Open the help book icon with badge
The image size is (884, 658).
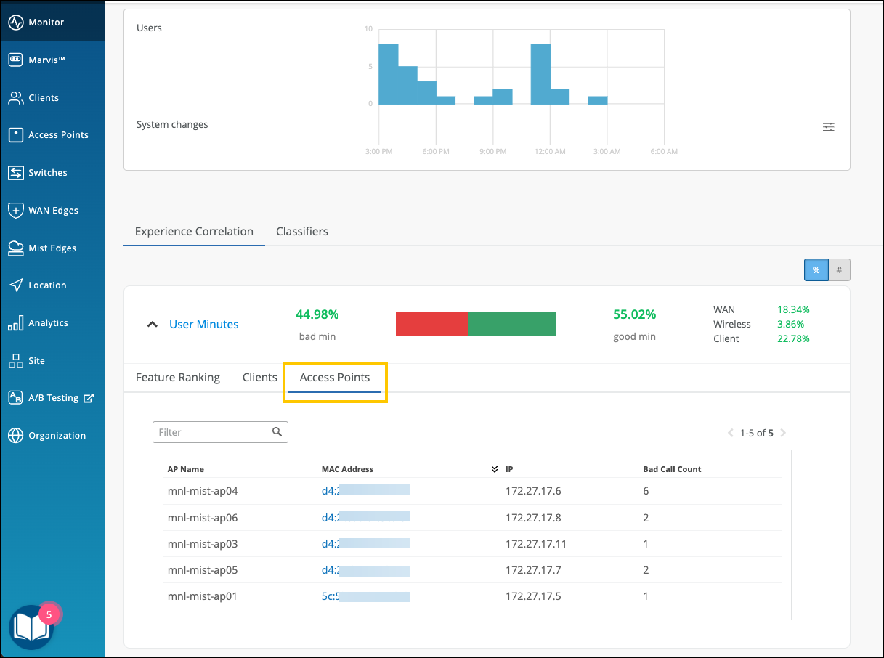(x=31, y=627)
